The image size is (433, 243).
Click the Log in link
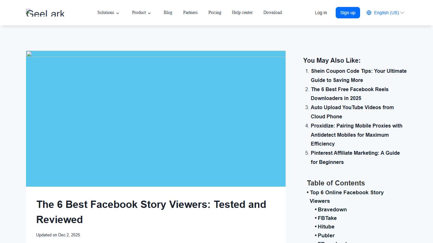320,13
